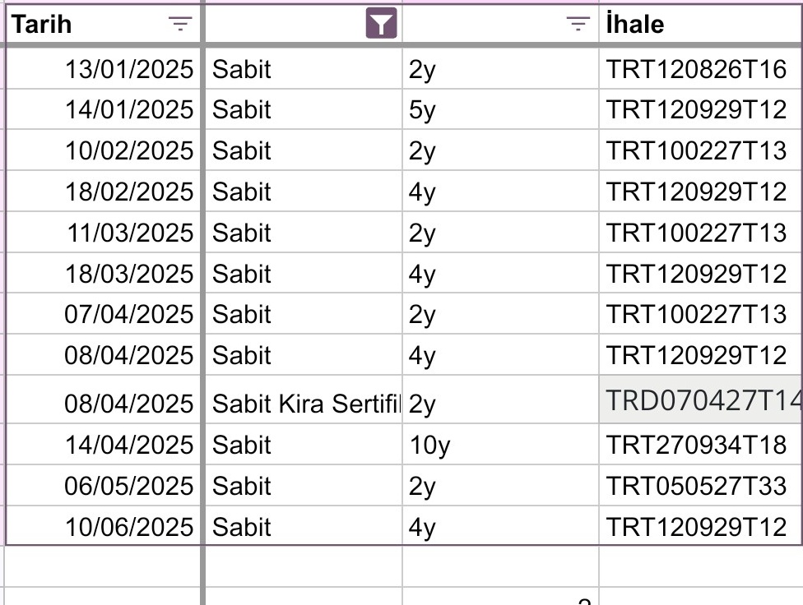
Task: Select the TRT050527T33 cell
Action: click(701, 485)
